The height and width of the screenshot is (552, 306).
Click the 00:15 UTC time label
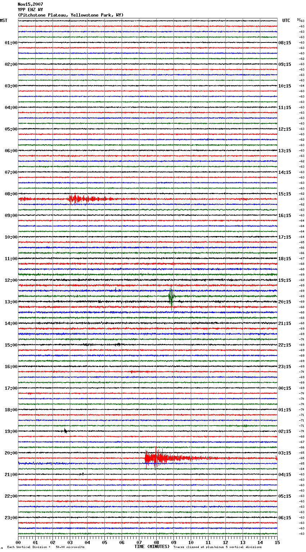pos(285,388)
